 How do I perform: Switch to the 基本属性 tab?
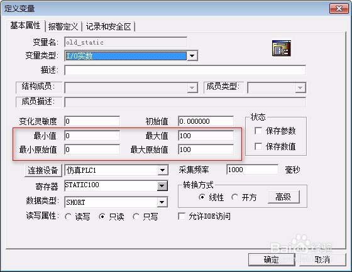[25, 25]
